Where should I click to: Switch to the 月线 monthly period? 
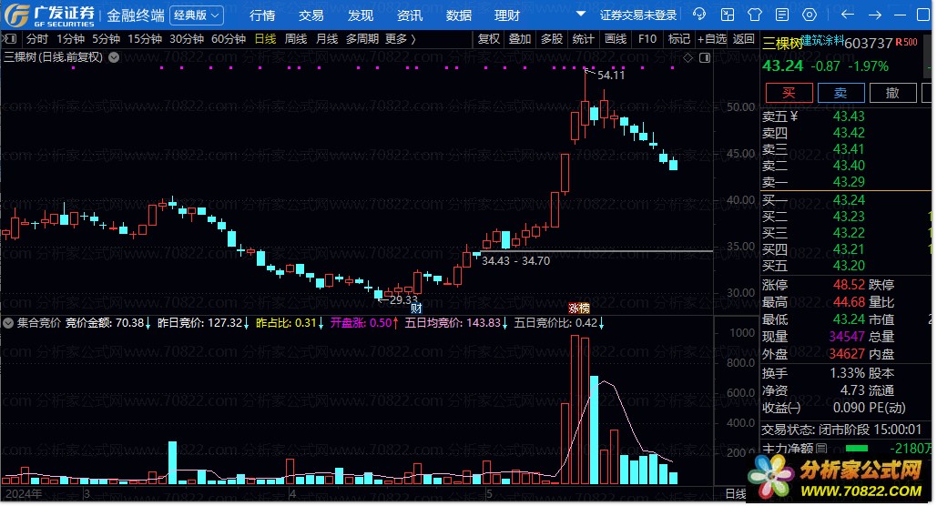pyautogui.click(x=327, y=39)
